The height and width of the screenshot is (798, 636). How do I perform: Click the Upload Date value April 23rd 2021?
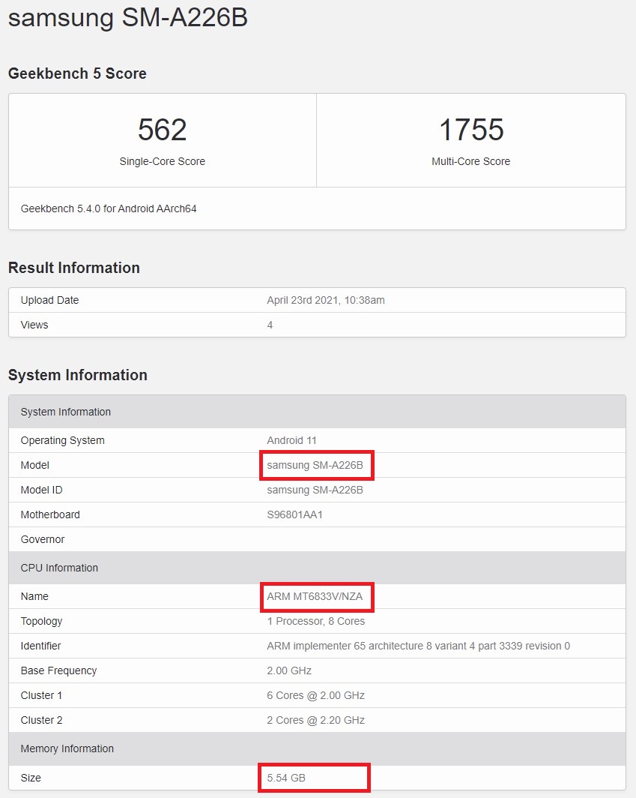325,300
